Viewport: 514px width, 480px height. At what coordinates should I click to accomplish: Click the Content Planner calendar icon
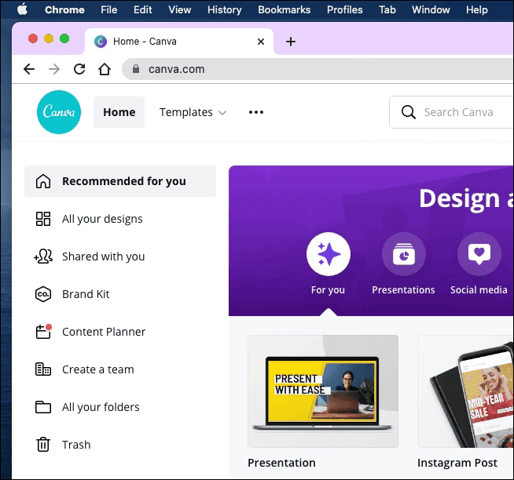pyautogui.click(x=43, y=332)
